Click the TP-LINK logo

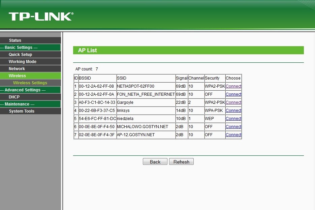click(41, 17)
